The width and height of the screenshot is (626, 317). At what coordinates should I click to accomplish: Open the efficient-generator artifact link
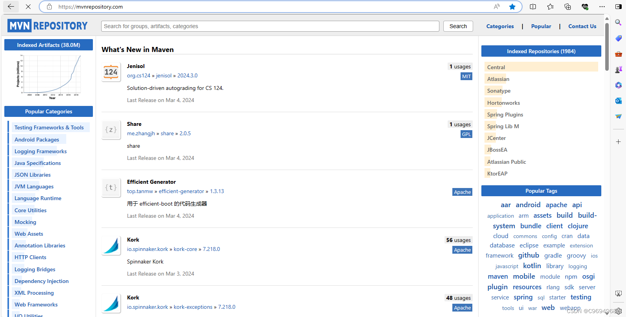click(181, 191)
